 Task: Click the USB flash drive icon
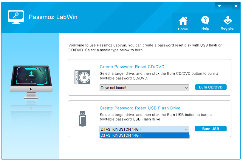point(83,119)
